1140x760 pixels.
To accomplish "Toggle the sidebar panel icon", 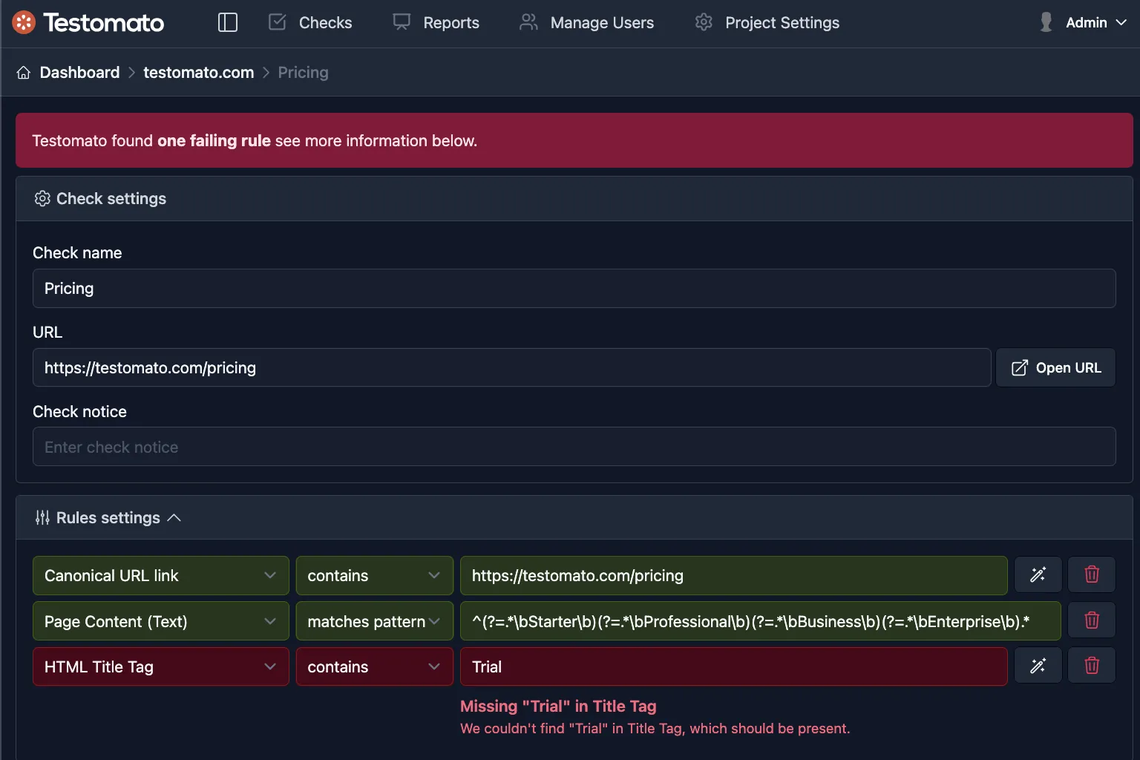I will click(227, 22).
